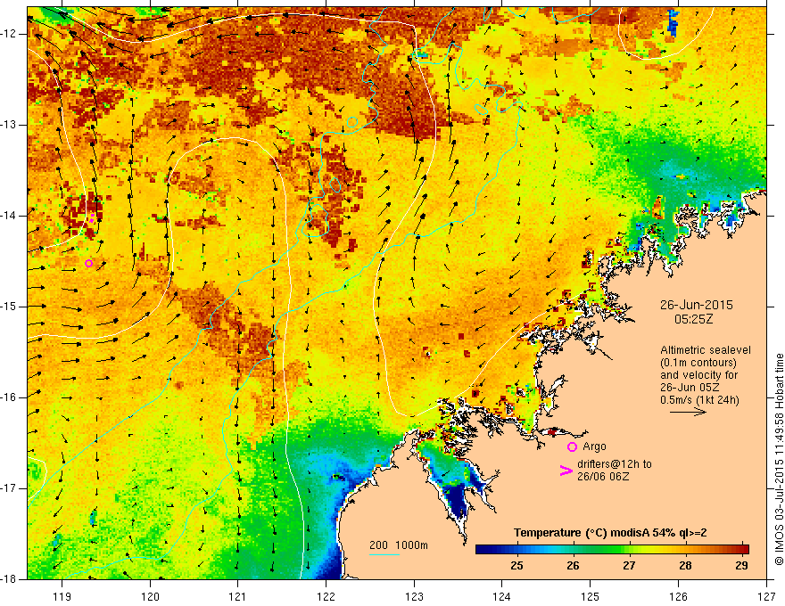The width and height of the screenshot is (785, 606).
Task: Click the '25' color bar tick label
Action: (x=516, y=566)
